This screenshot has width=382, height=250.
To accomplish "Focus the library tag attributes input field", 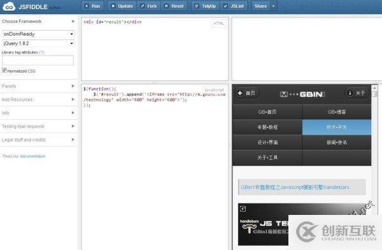I will 38,60.
